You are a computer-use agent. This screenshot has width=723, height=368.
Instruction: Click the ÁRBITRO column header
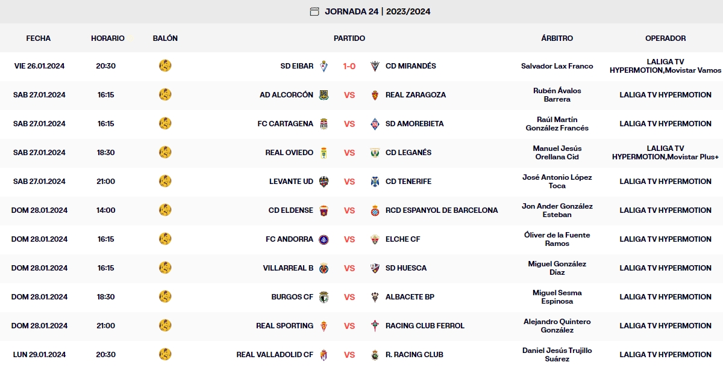pyautogui.click(x=557, y=38)
